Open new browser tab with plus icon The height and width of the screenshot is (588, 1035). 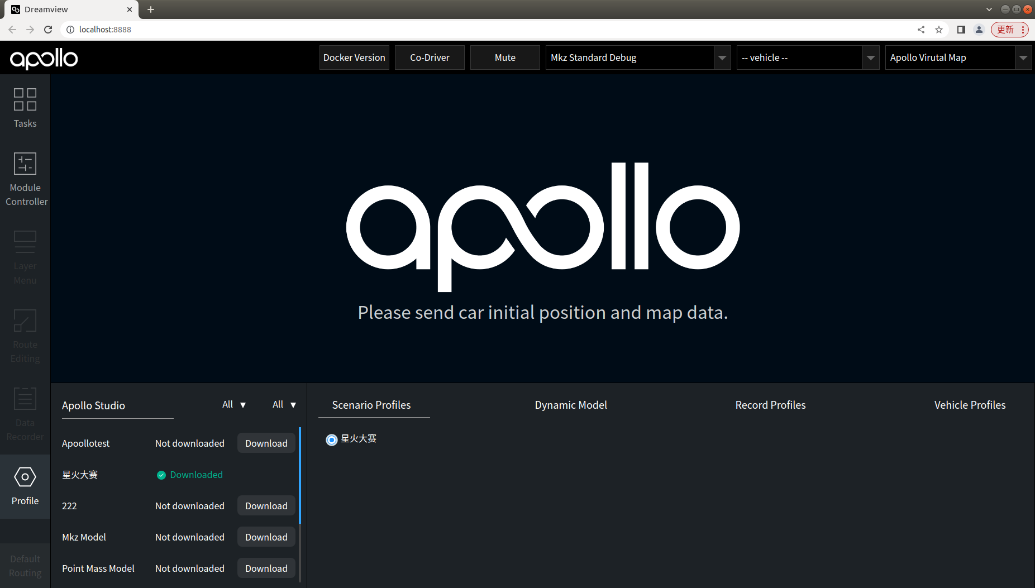(x=151, y=9)
